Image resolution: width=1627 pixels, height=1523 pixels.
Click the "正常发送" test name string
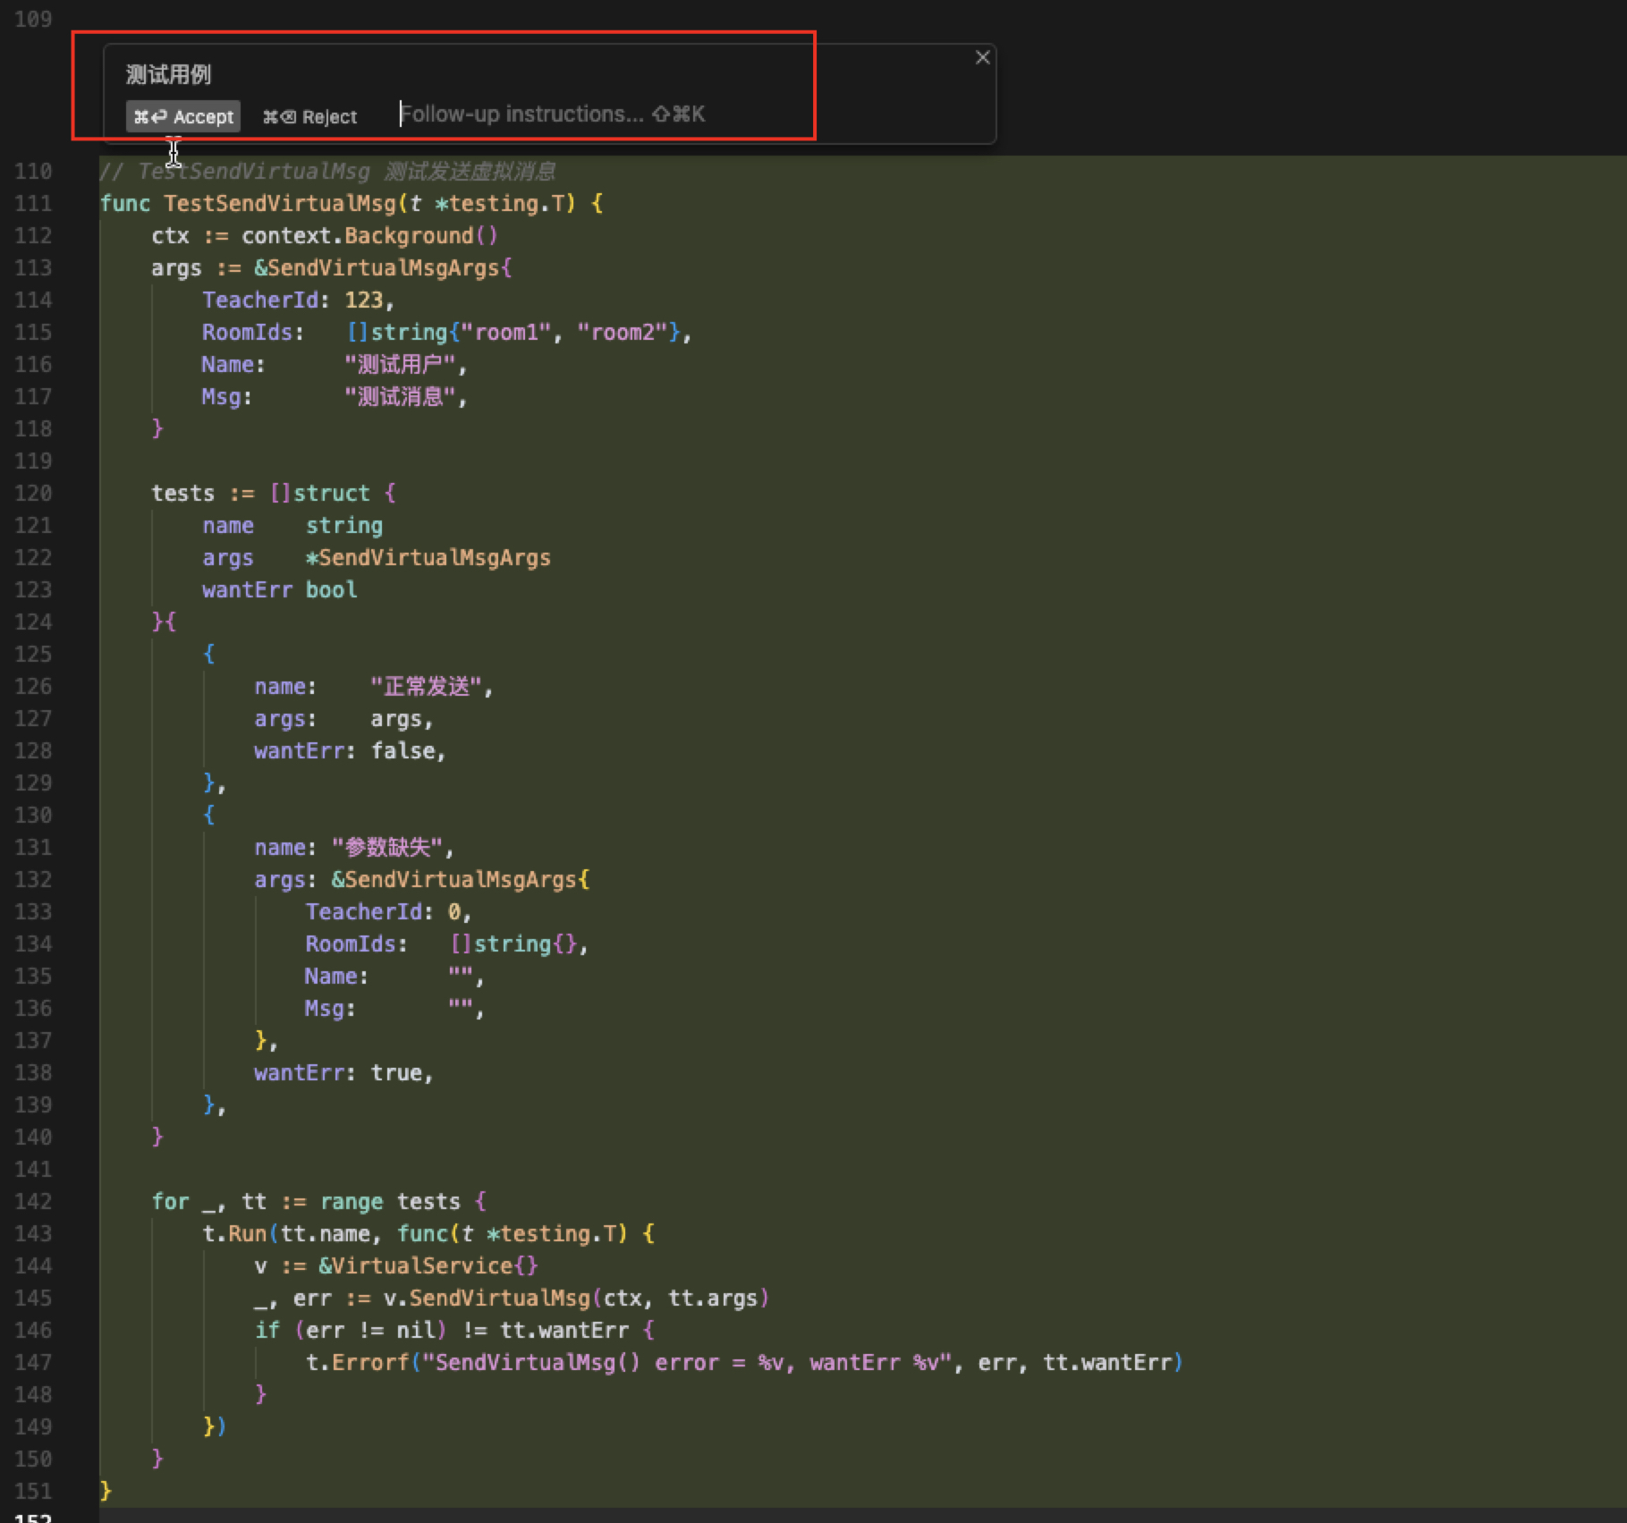click(428, 687)
